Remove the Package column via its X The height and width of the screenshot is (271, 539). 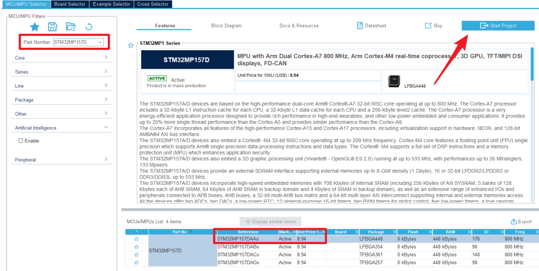tap(395, 232)
